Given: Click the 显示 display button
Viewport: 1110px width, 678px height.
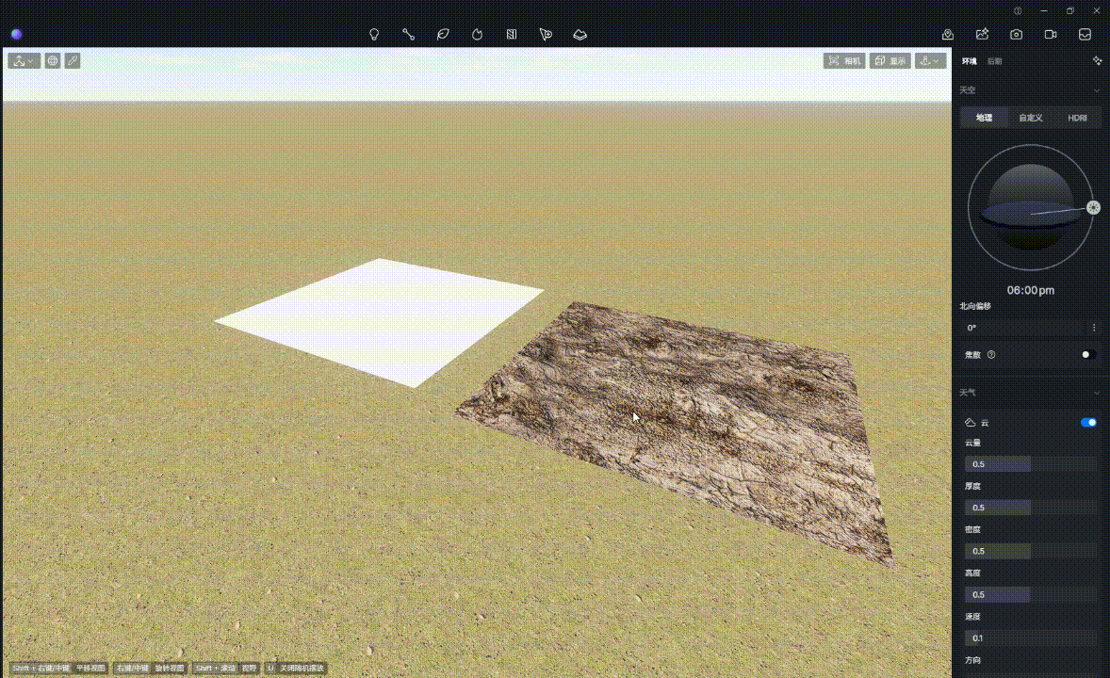Looking at the screenshot, I should (890, 60).
